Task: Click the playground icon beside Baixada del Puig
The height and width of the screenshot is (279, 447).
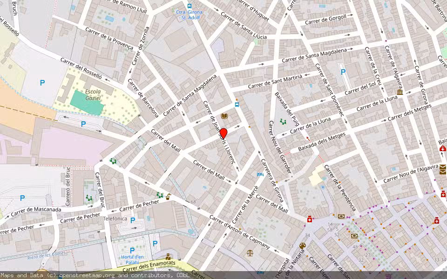Action: click(283, 122)
